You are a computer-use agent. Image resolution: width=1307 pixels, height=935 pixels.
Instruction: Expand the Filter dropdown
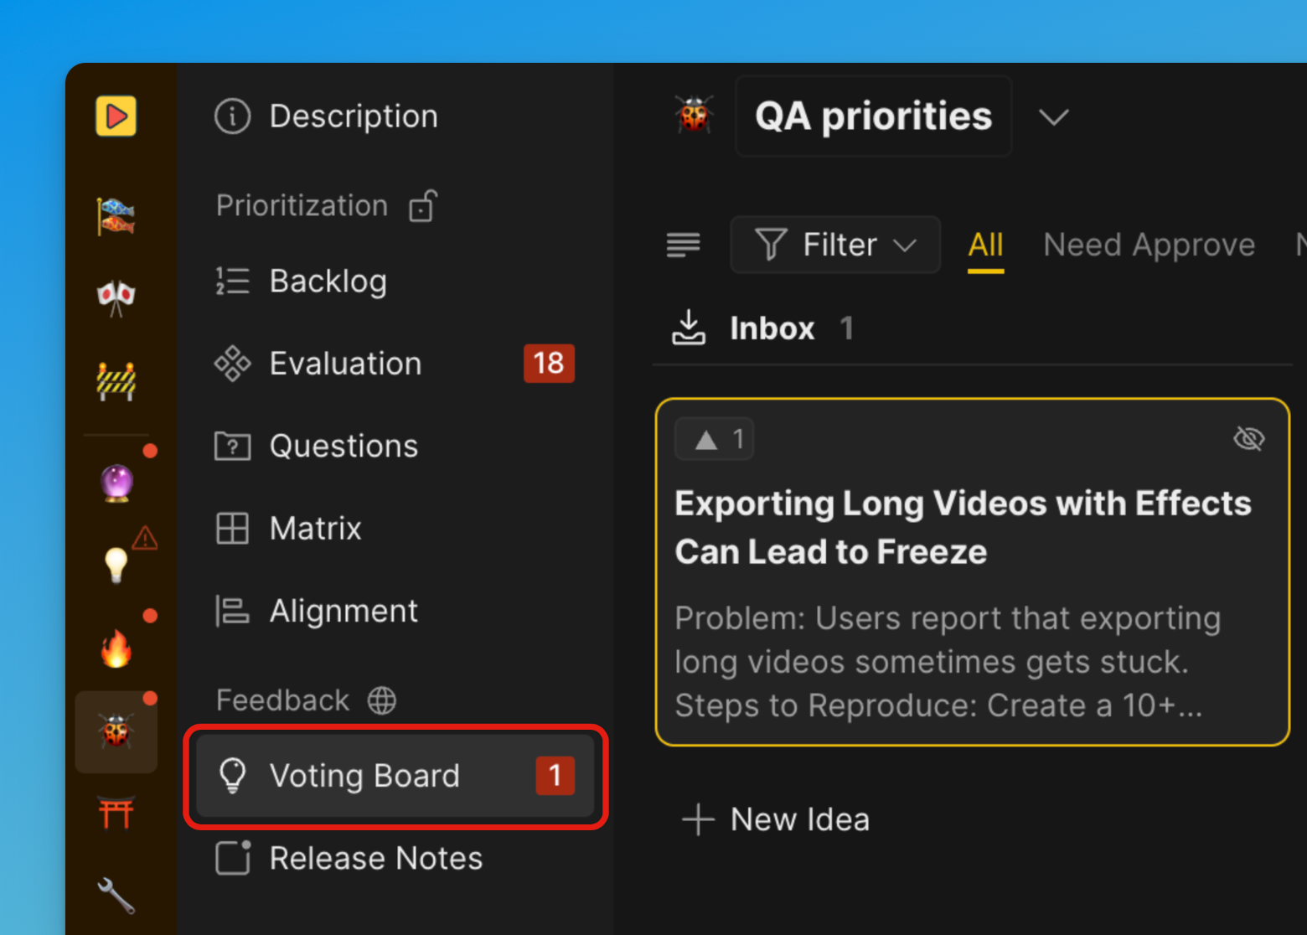click(x=835, y=245)
